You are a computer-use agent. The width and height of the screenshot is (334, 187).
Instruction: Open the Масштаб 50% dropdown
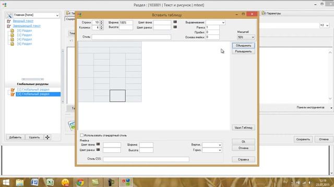pyautogui.click(x=253, y=37)
